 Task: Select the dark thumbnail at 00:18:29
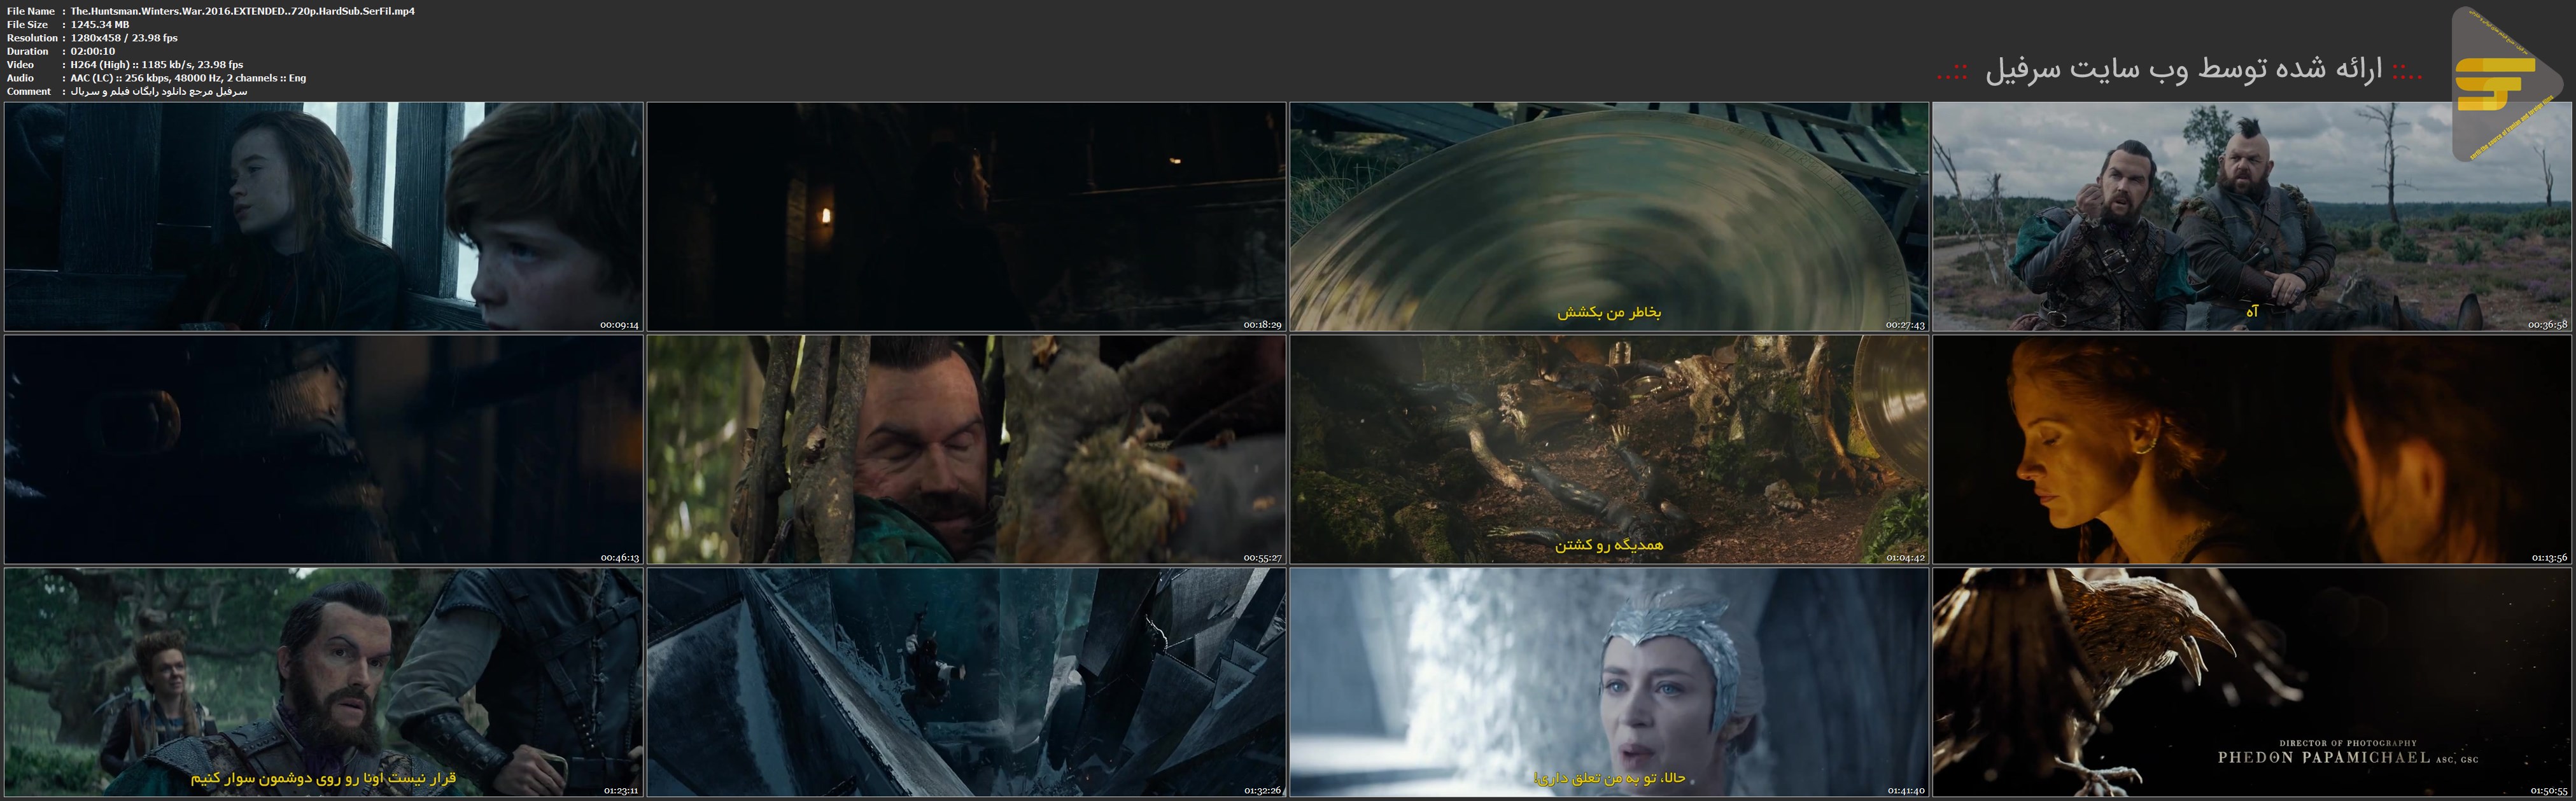[966, 217]
